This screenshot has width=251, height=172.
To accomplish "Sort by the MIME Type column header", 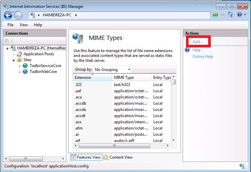I will click(x=132, y=77).
